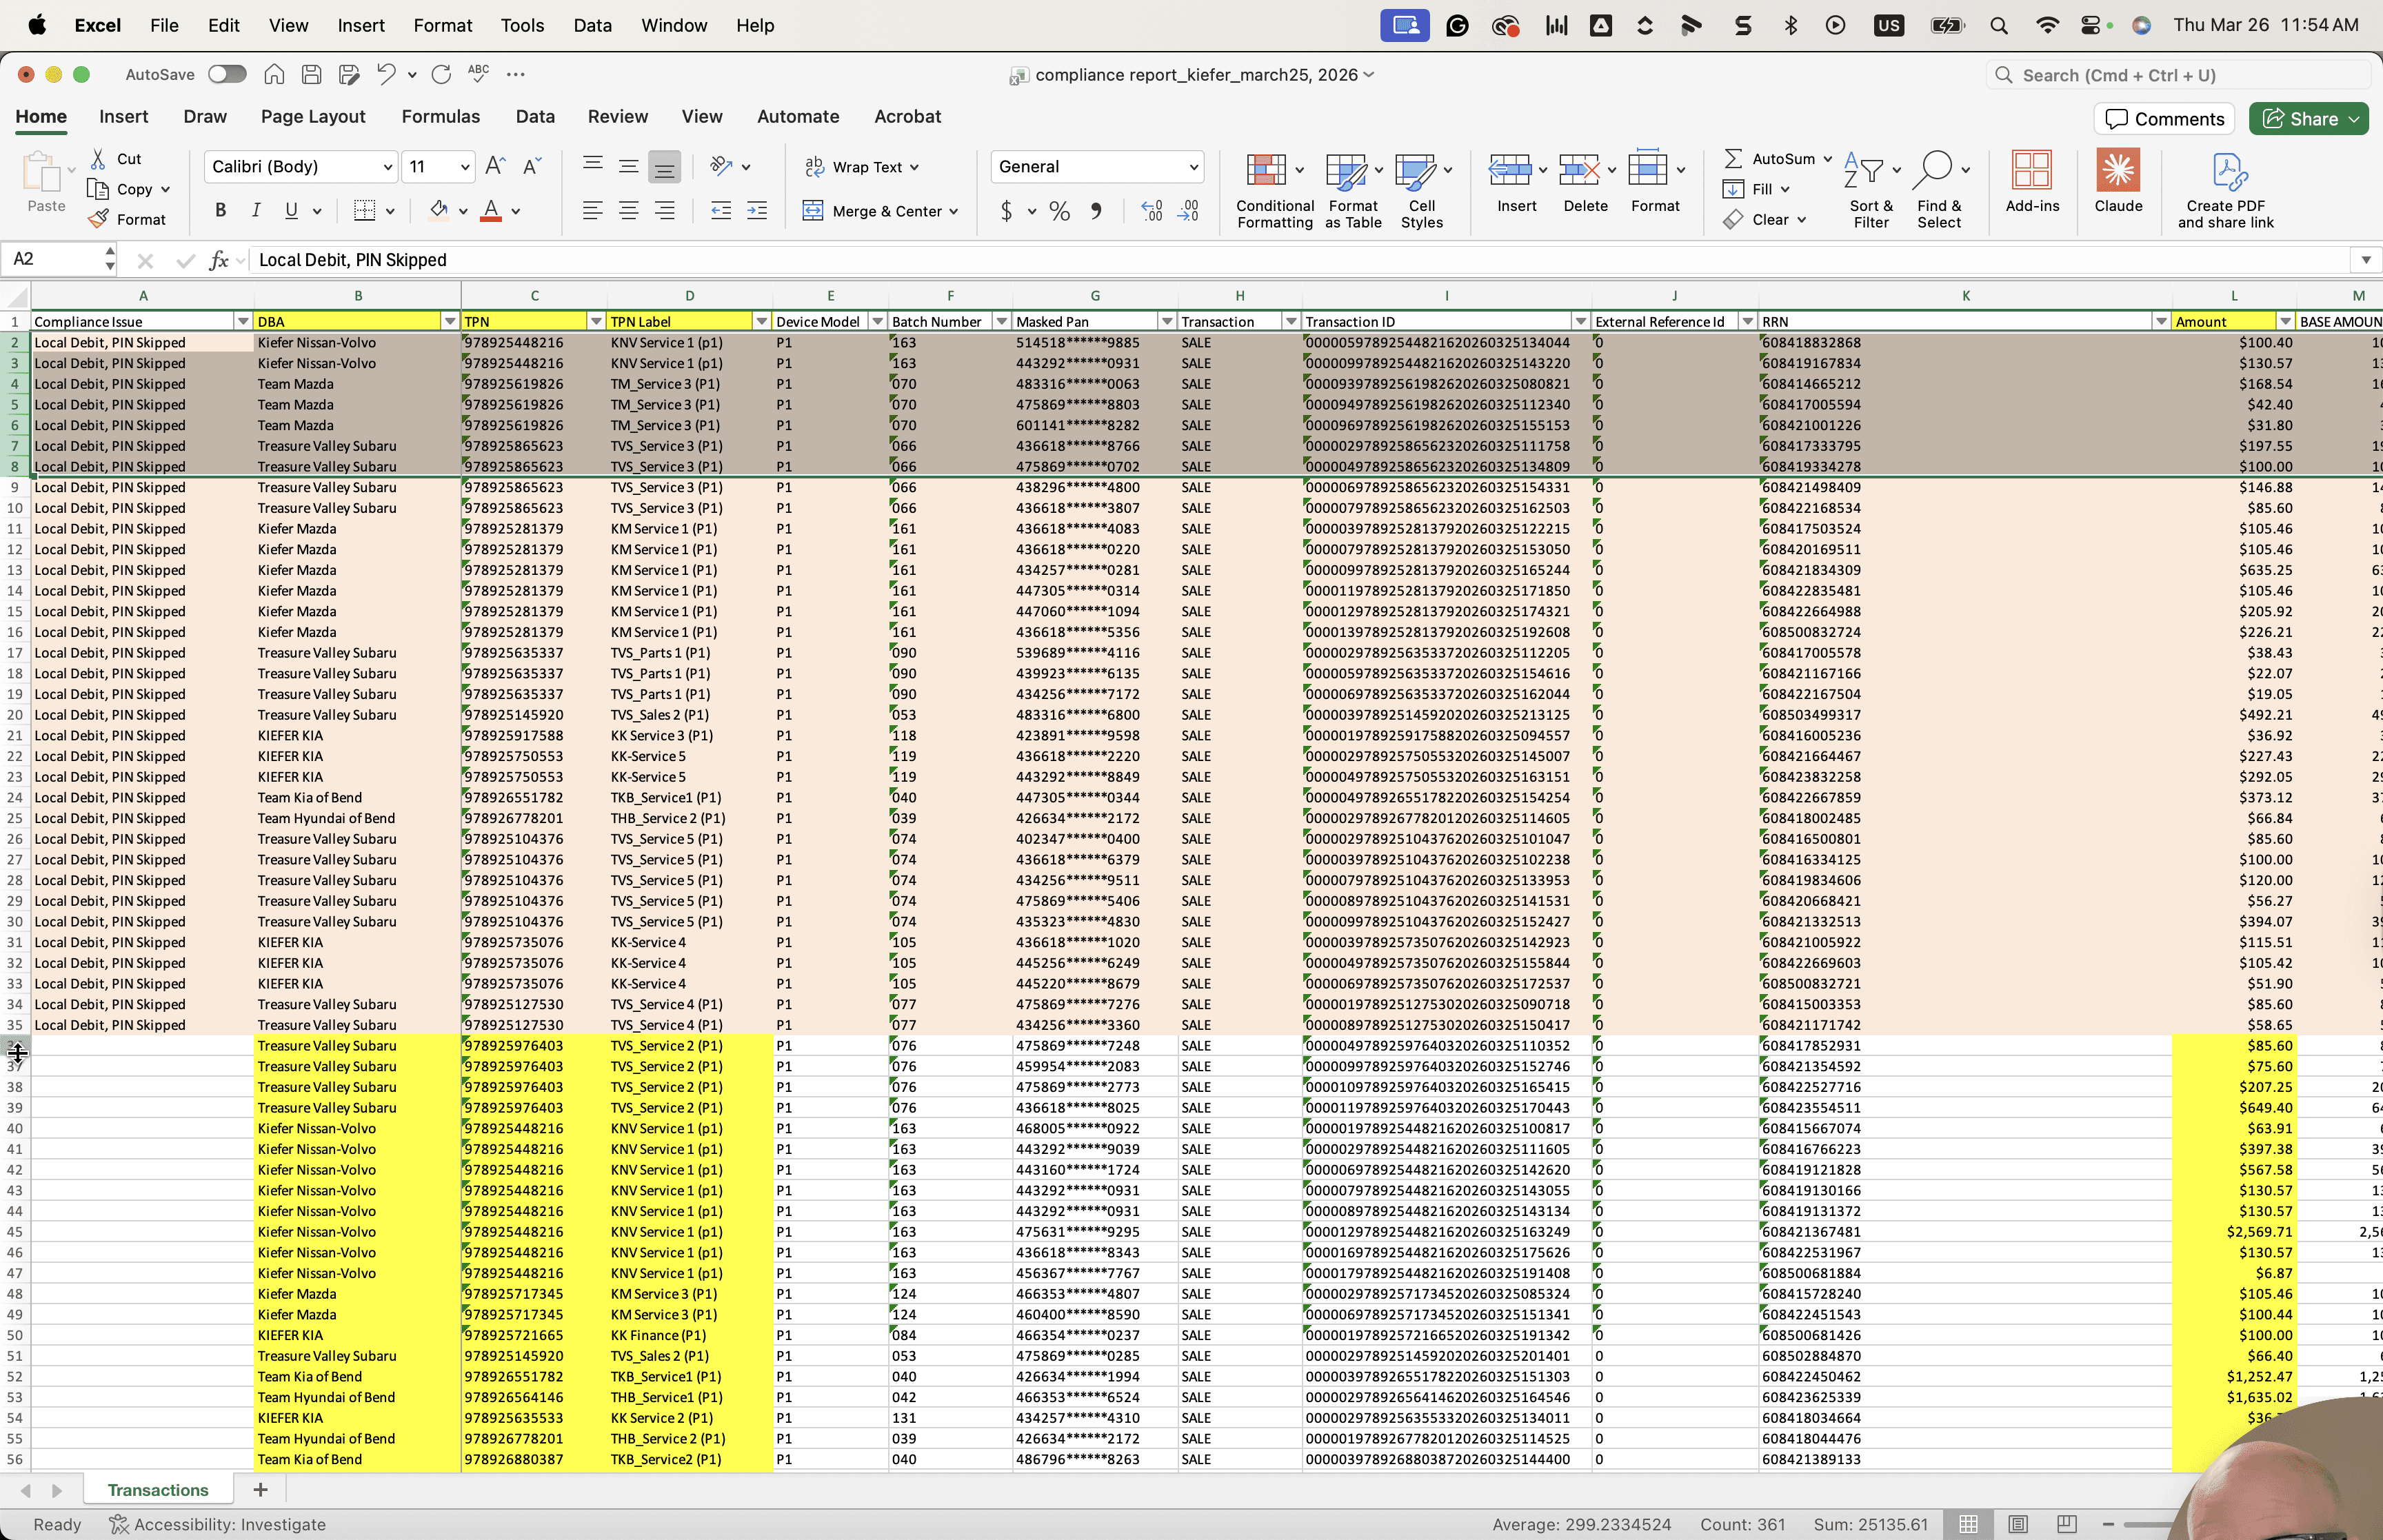Click the Comments button
Screen dimensions: 2383x1540
tap(2165, 119)
